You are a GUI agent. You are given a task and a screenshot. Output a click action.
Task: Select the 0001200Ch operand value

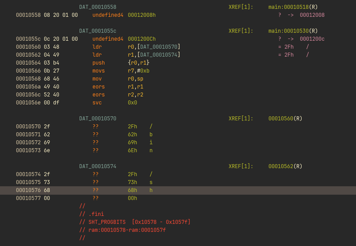[142, 39]
